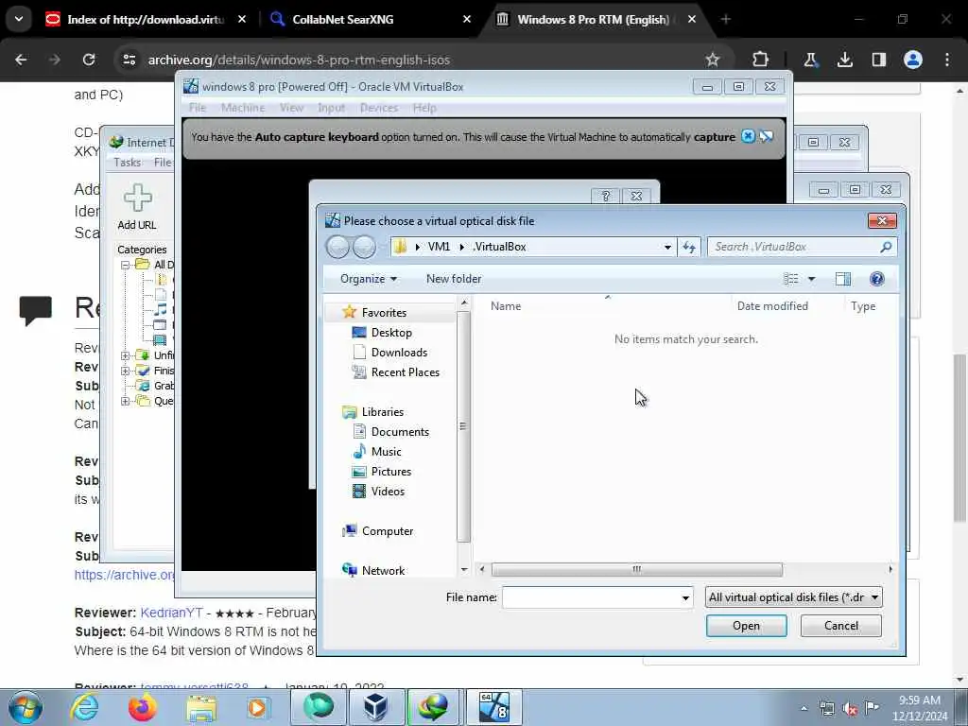Screen dimensions: 968x726
Task: Expand the Unfinished category in IDM tree
Action: pos(126,356)
